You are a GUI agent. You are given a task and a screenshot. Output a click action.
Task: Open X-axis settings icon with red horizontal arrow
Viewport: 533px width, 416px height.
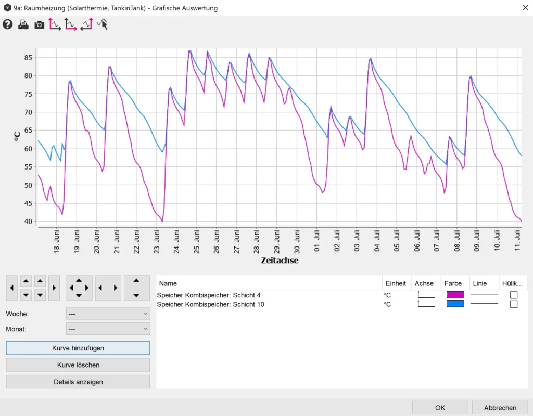click(71, 24)
